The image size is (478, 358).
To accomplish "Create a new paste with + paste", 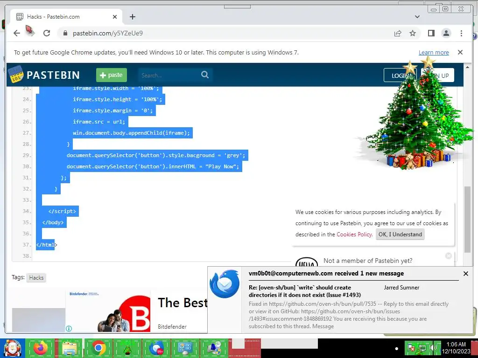I will click(x=111, y=75).
